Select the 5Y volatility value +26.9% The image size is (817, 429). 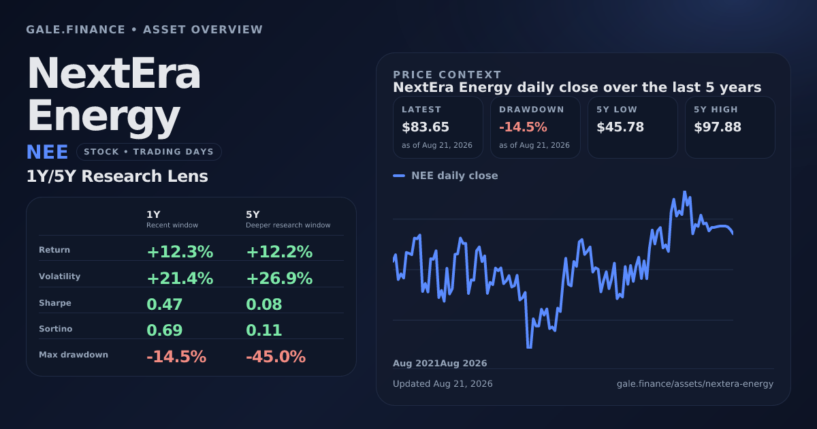279,279
